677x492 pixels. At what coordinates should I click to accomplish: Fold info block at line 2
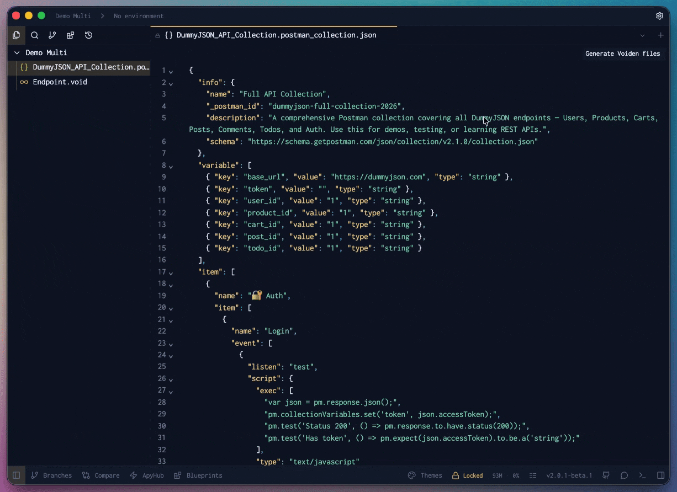click(x=171, y=84)
